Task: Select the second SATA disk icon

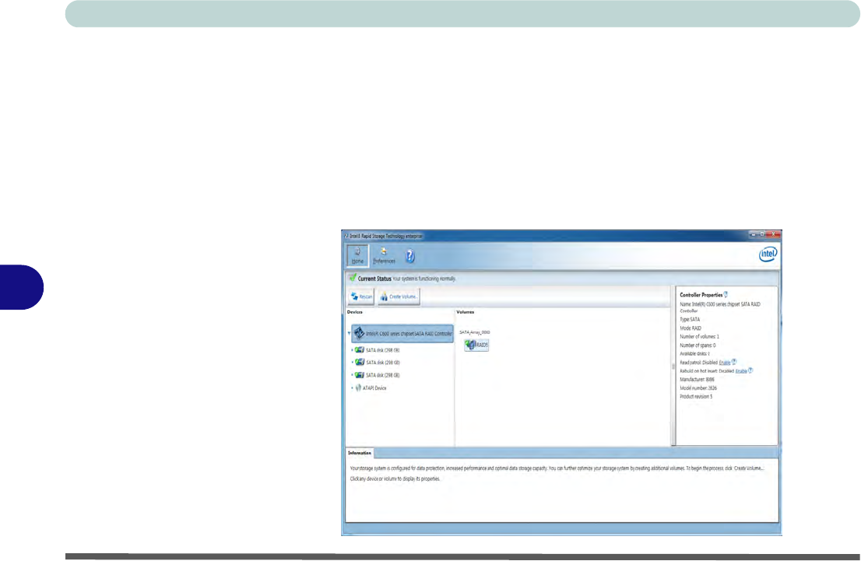Action: pyautogui.click(x=360, y=363)
